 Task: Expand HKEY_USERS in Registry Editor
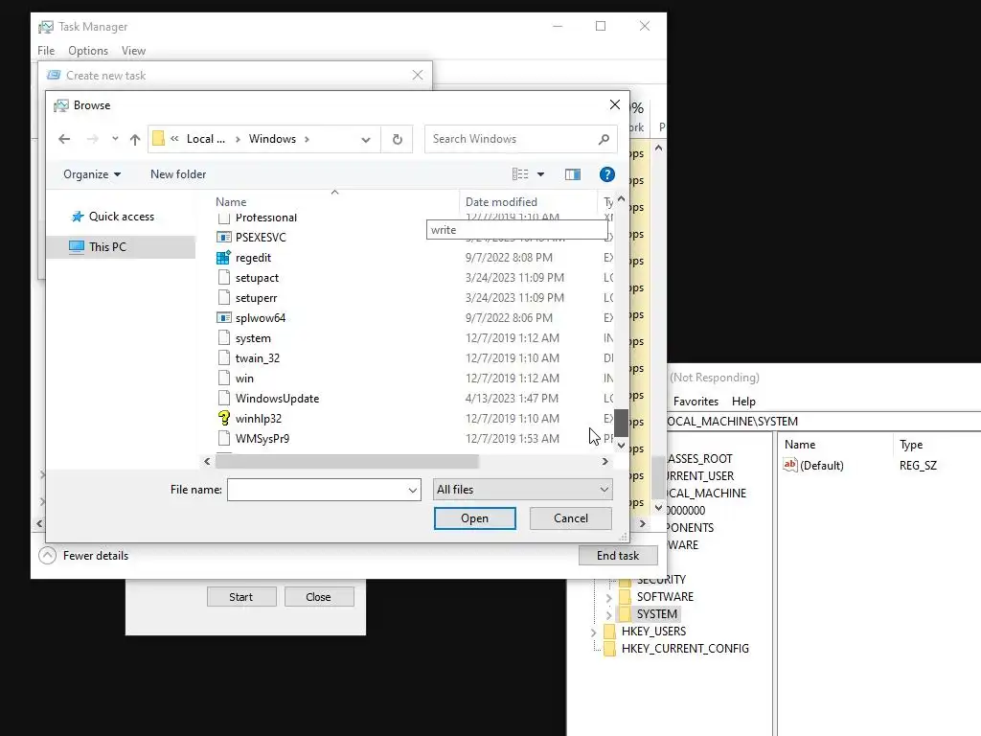[x=593, y=632]
